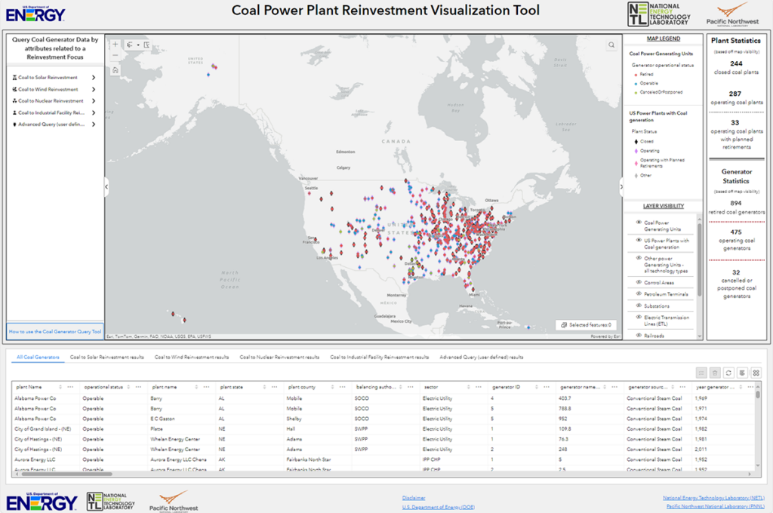The image size is (773, 513).
Task: Expand the Coal to Solar Reinvestment query
Action: pos(94,78)
